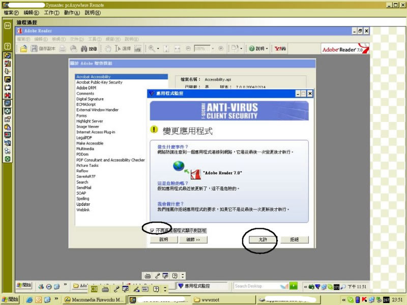Open the pcAnywhere 編輯(E) menu
This screenshot has width=407, height=305.
pos(31,13)
